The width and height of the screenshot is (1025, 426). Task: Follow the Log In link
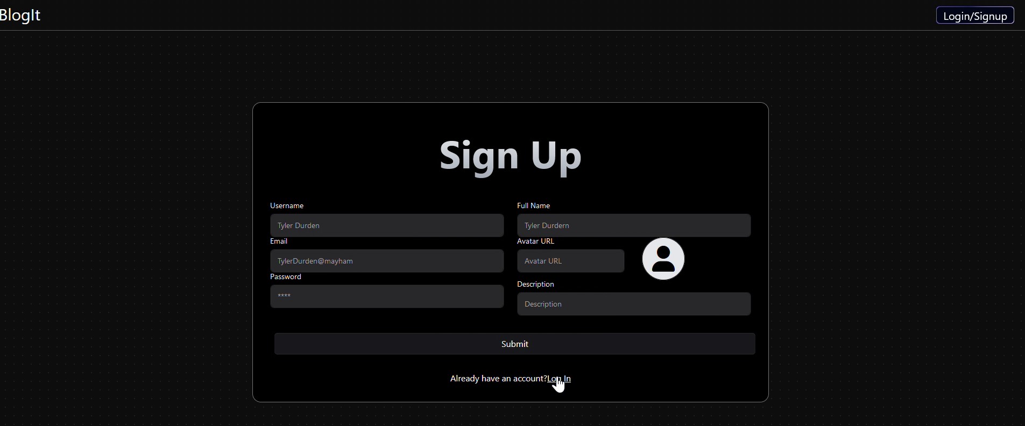click(x=559, y=379)
